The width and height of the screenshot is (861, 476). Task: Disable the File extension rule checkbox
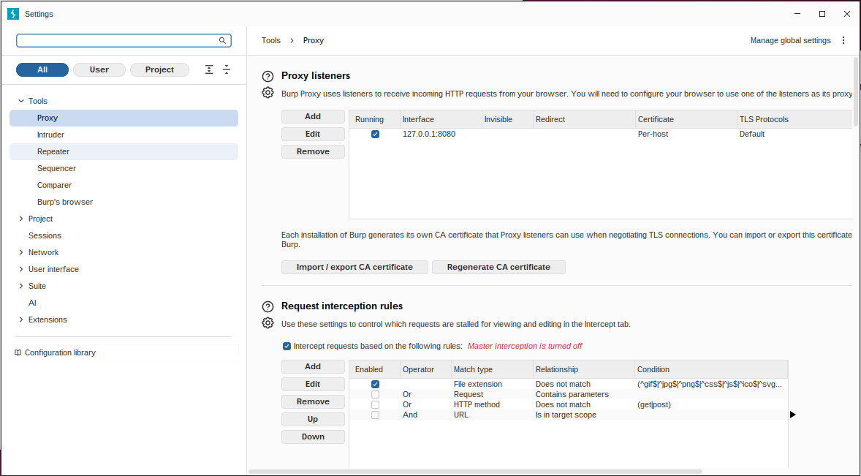point(375,385)
